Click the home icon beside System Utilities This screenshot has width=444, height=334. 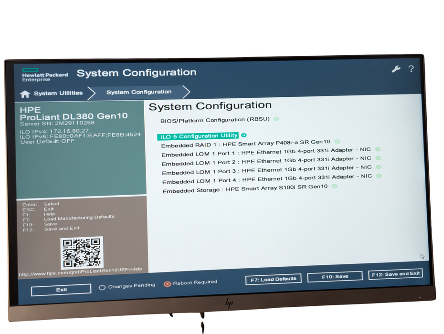(x=25, y=94)
